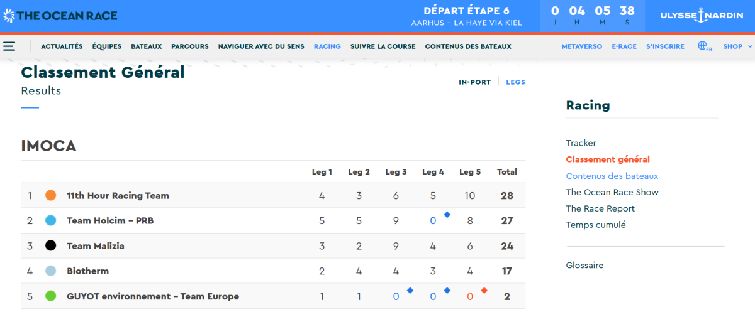Open Suivre la course menu item

pos(383,46)
